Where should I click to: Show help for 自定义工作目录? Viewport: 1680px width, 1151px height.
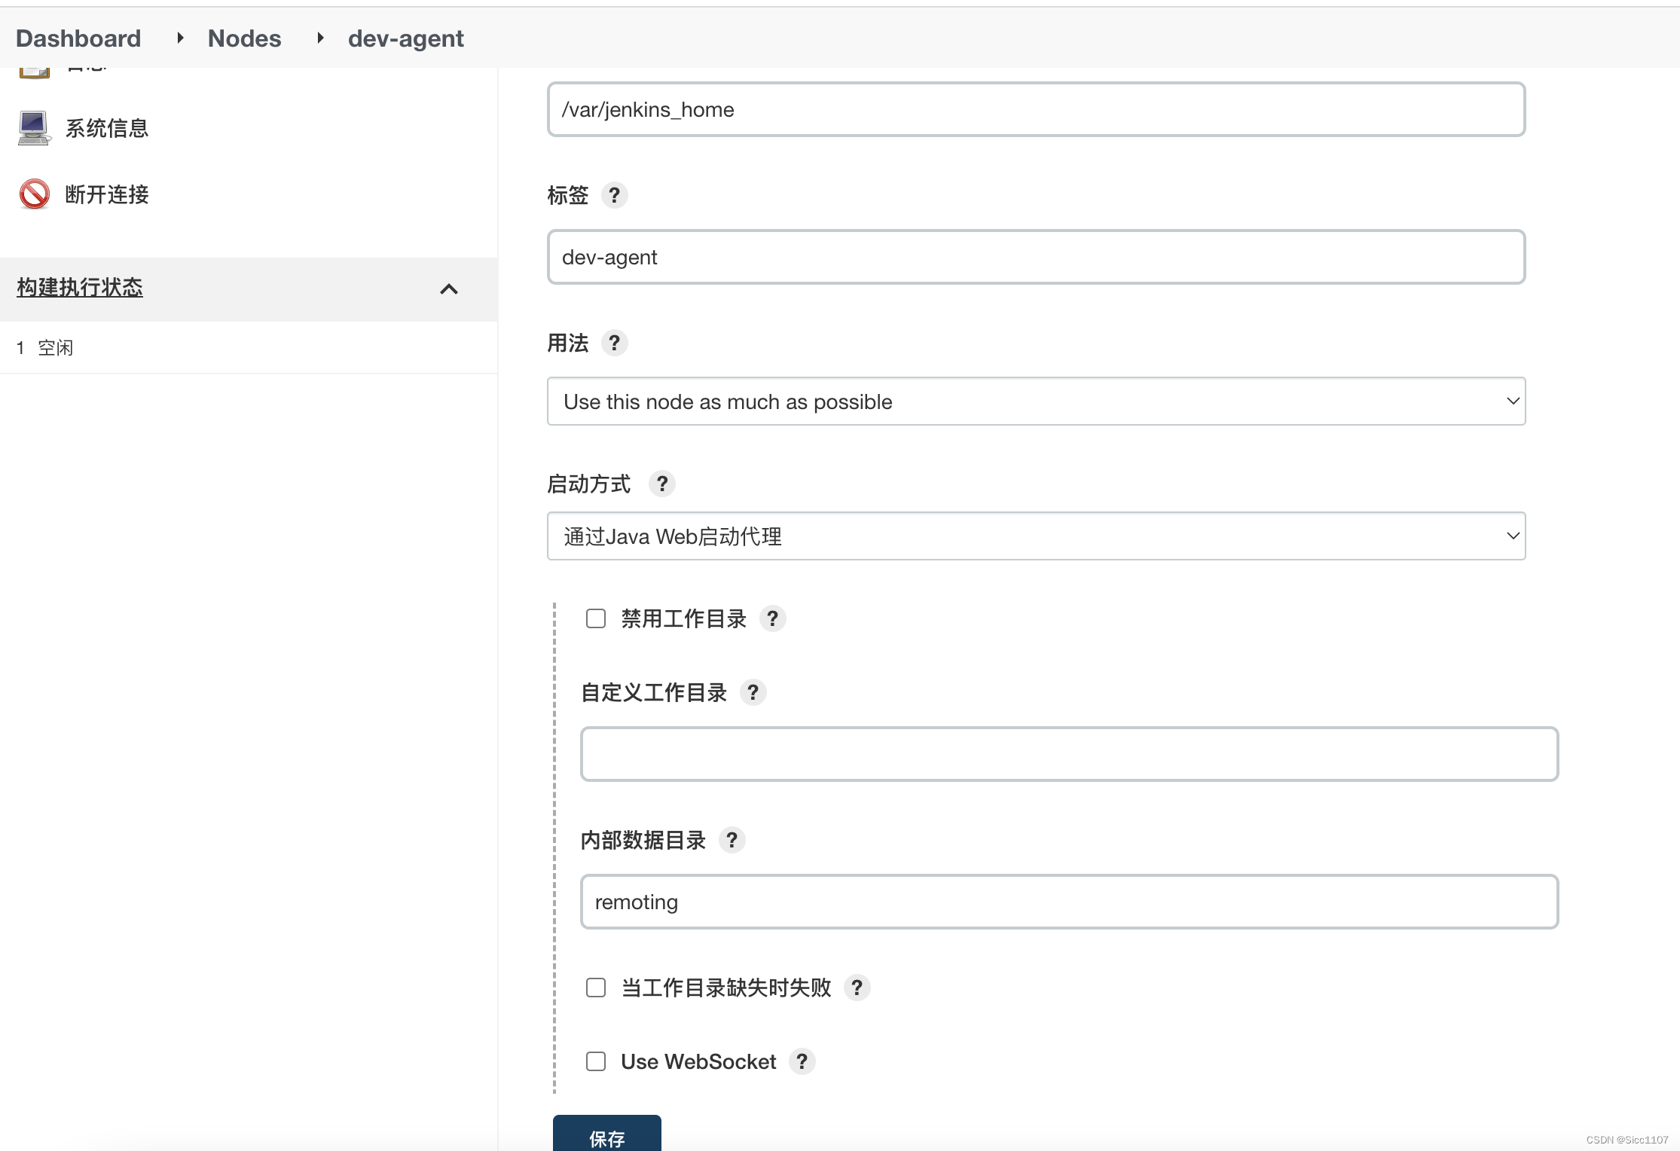click(753, 693)
